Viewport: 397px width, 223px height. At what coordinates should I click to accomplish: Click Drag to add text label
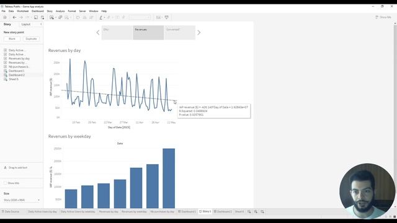click(x=18, y=168)
